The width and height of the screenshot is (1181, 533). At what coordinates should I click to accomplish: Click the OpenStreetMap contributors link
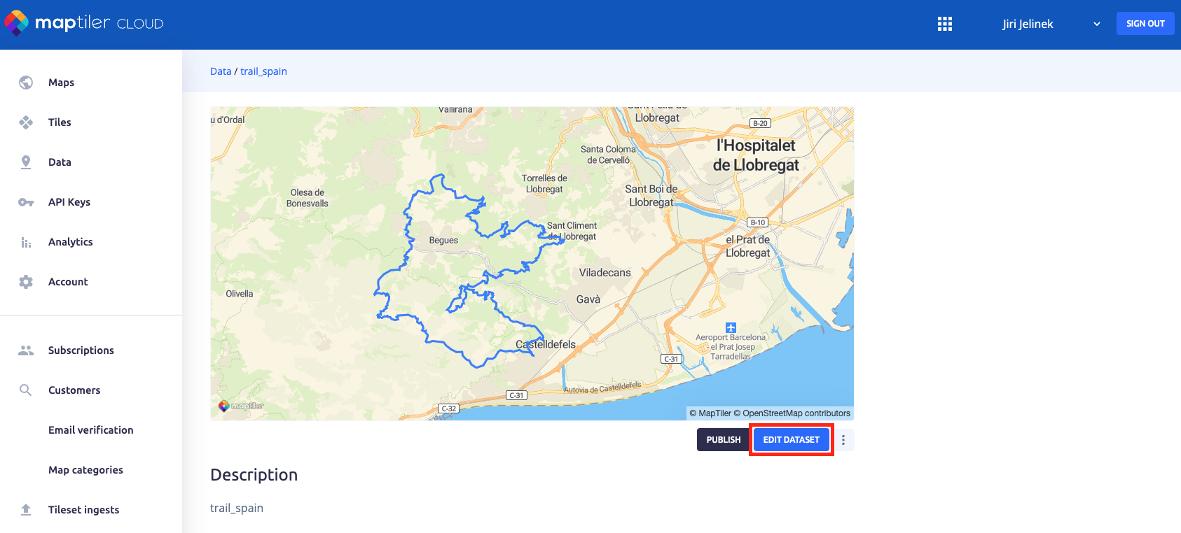[x=792, y=413]
